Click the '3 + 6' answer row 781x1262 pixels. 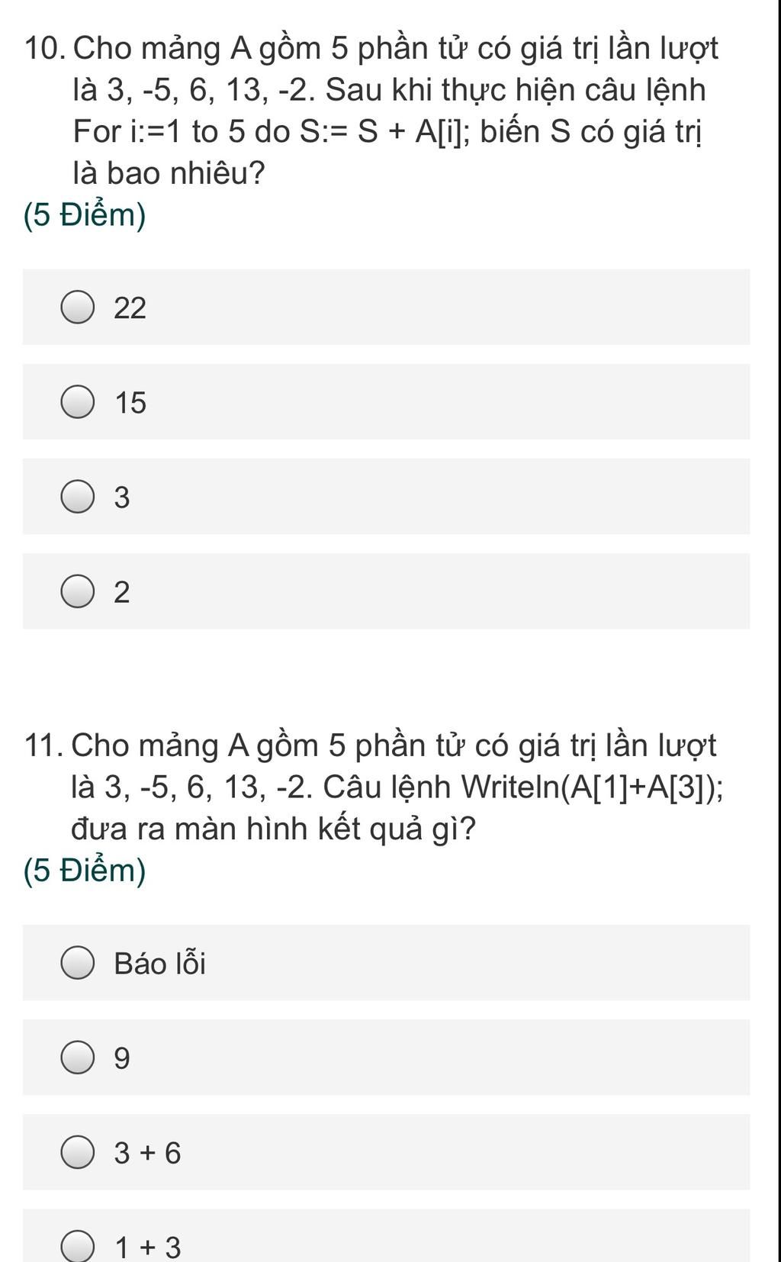pos(386,1152)
